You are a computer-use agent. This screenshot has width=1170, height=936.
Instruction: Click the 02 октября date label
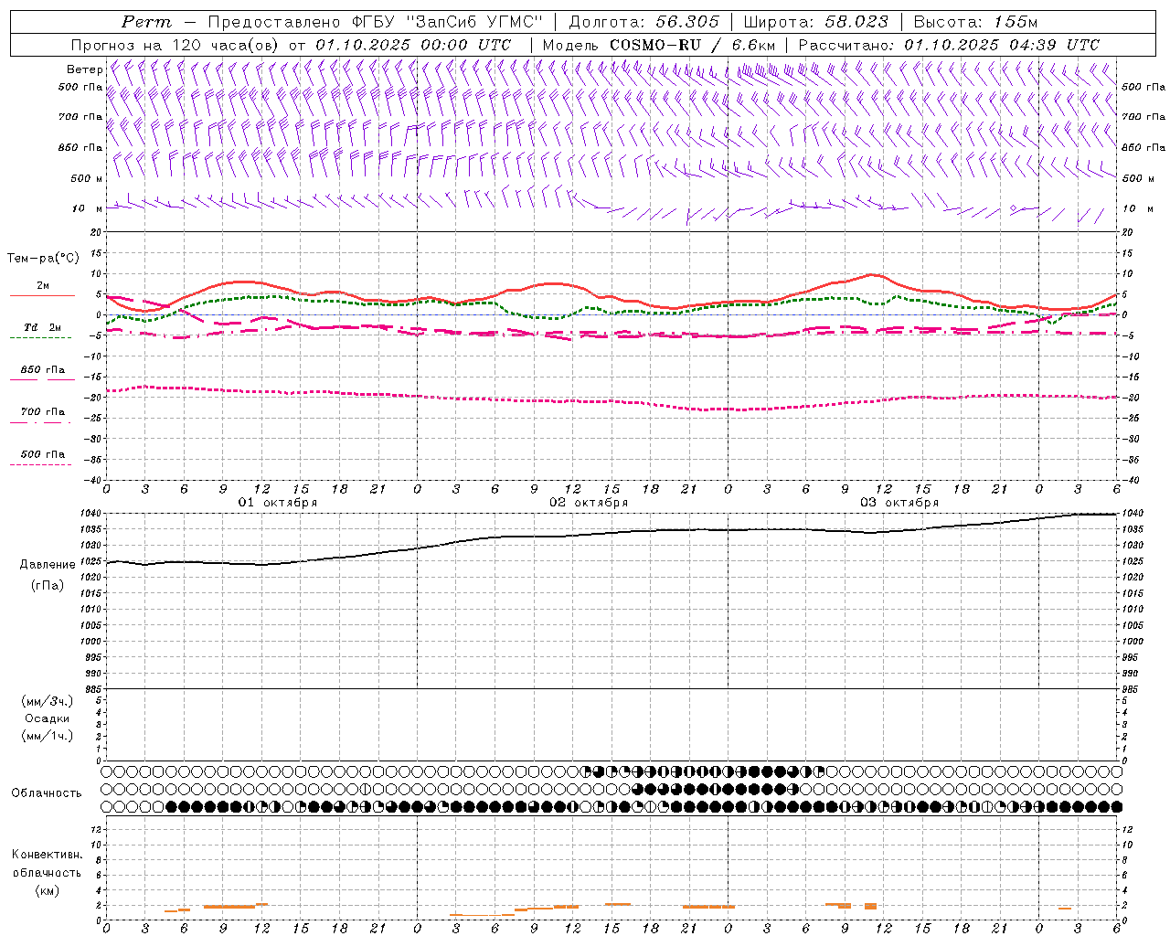point(588,503)
